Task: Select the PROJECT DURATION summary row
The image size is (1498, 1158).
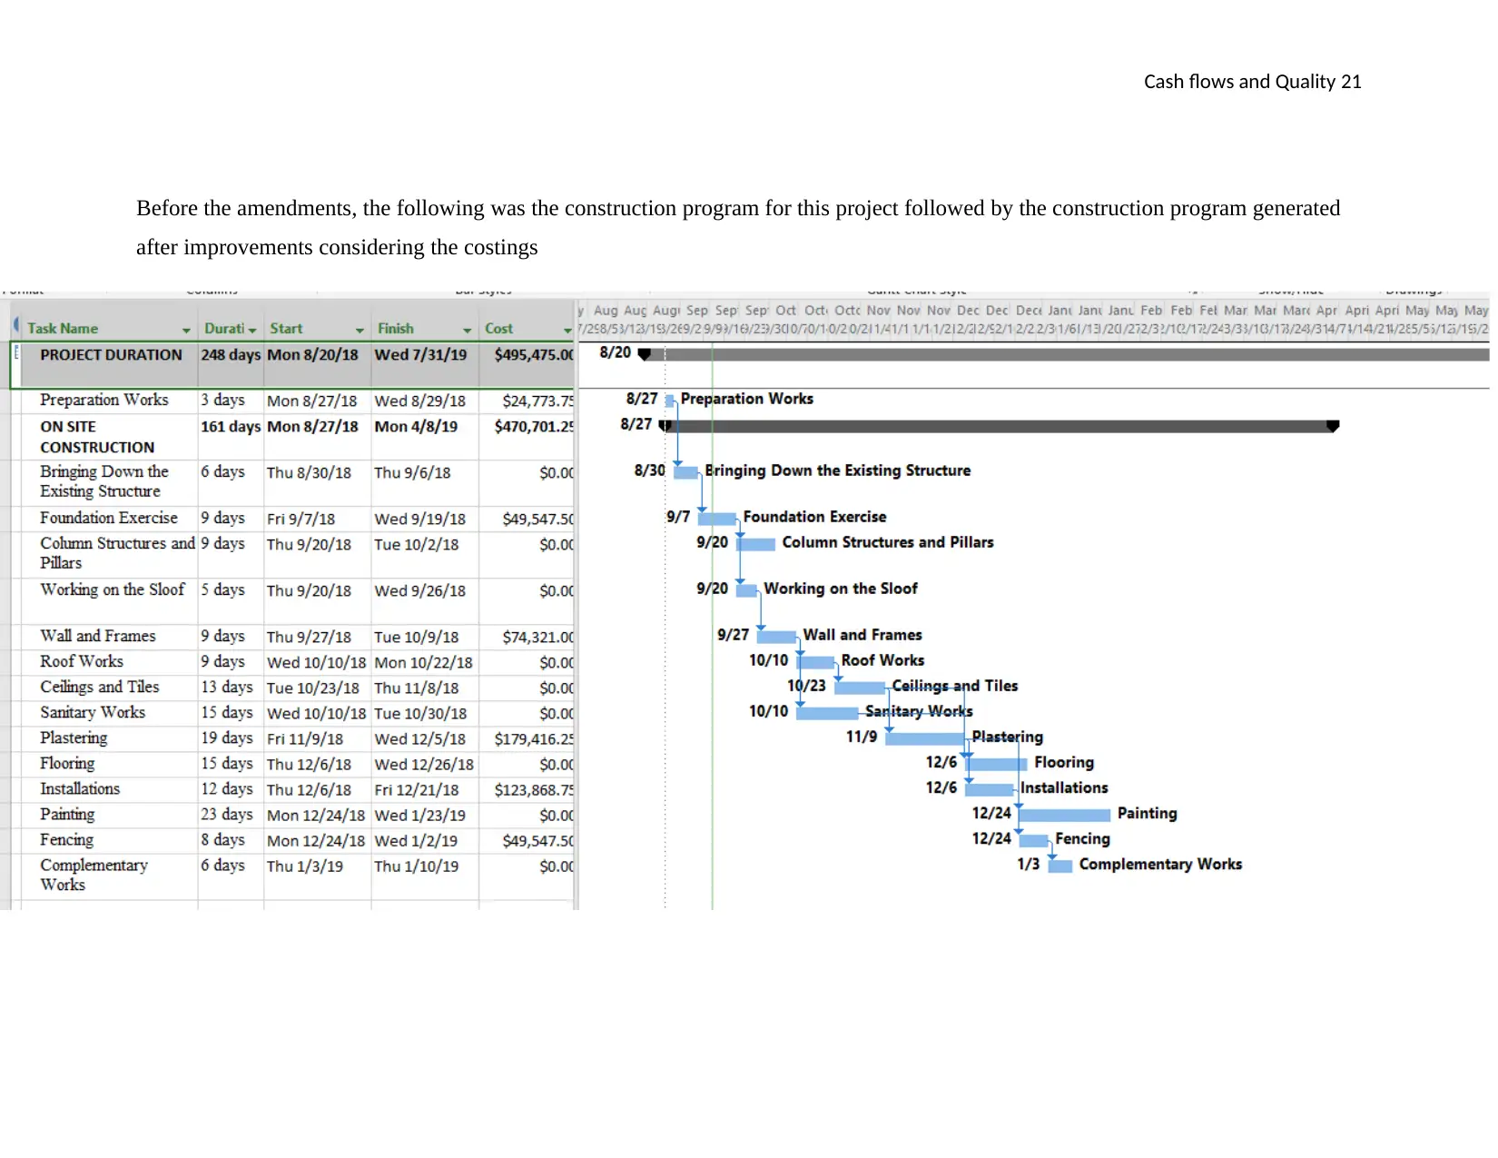Action: pyautogui.click(x=292, y=365)
